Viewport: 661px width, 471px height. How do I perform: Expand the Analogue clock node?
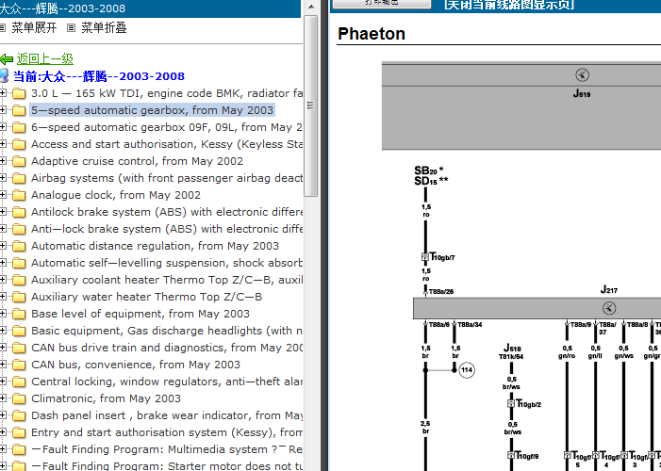click(3, 195)
